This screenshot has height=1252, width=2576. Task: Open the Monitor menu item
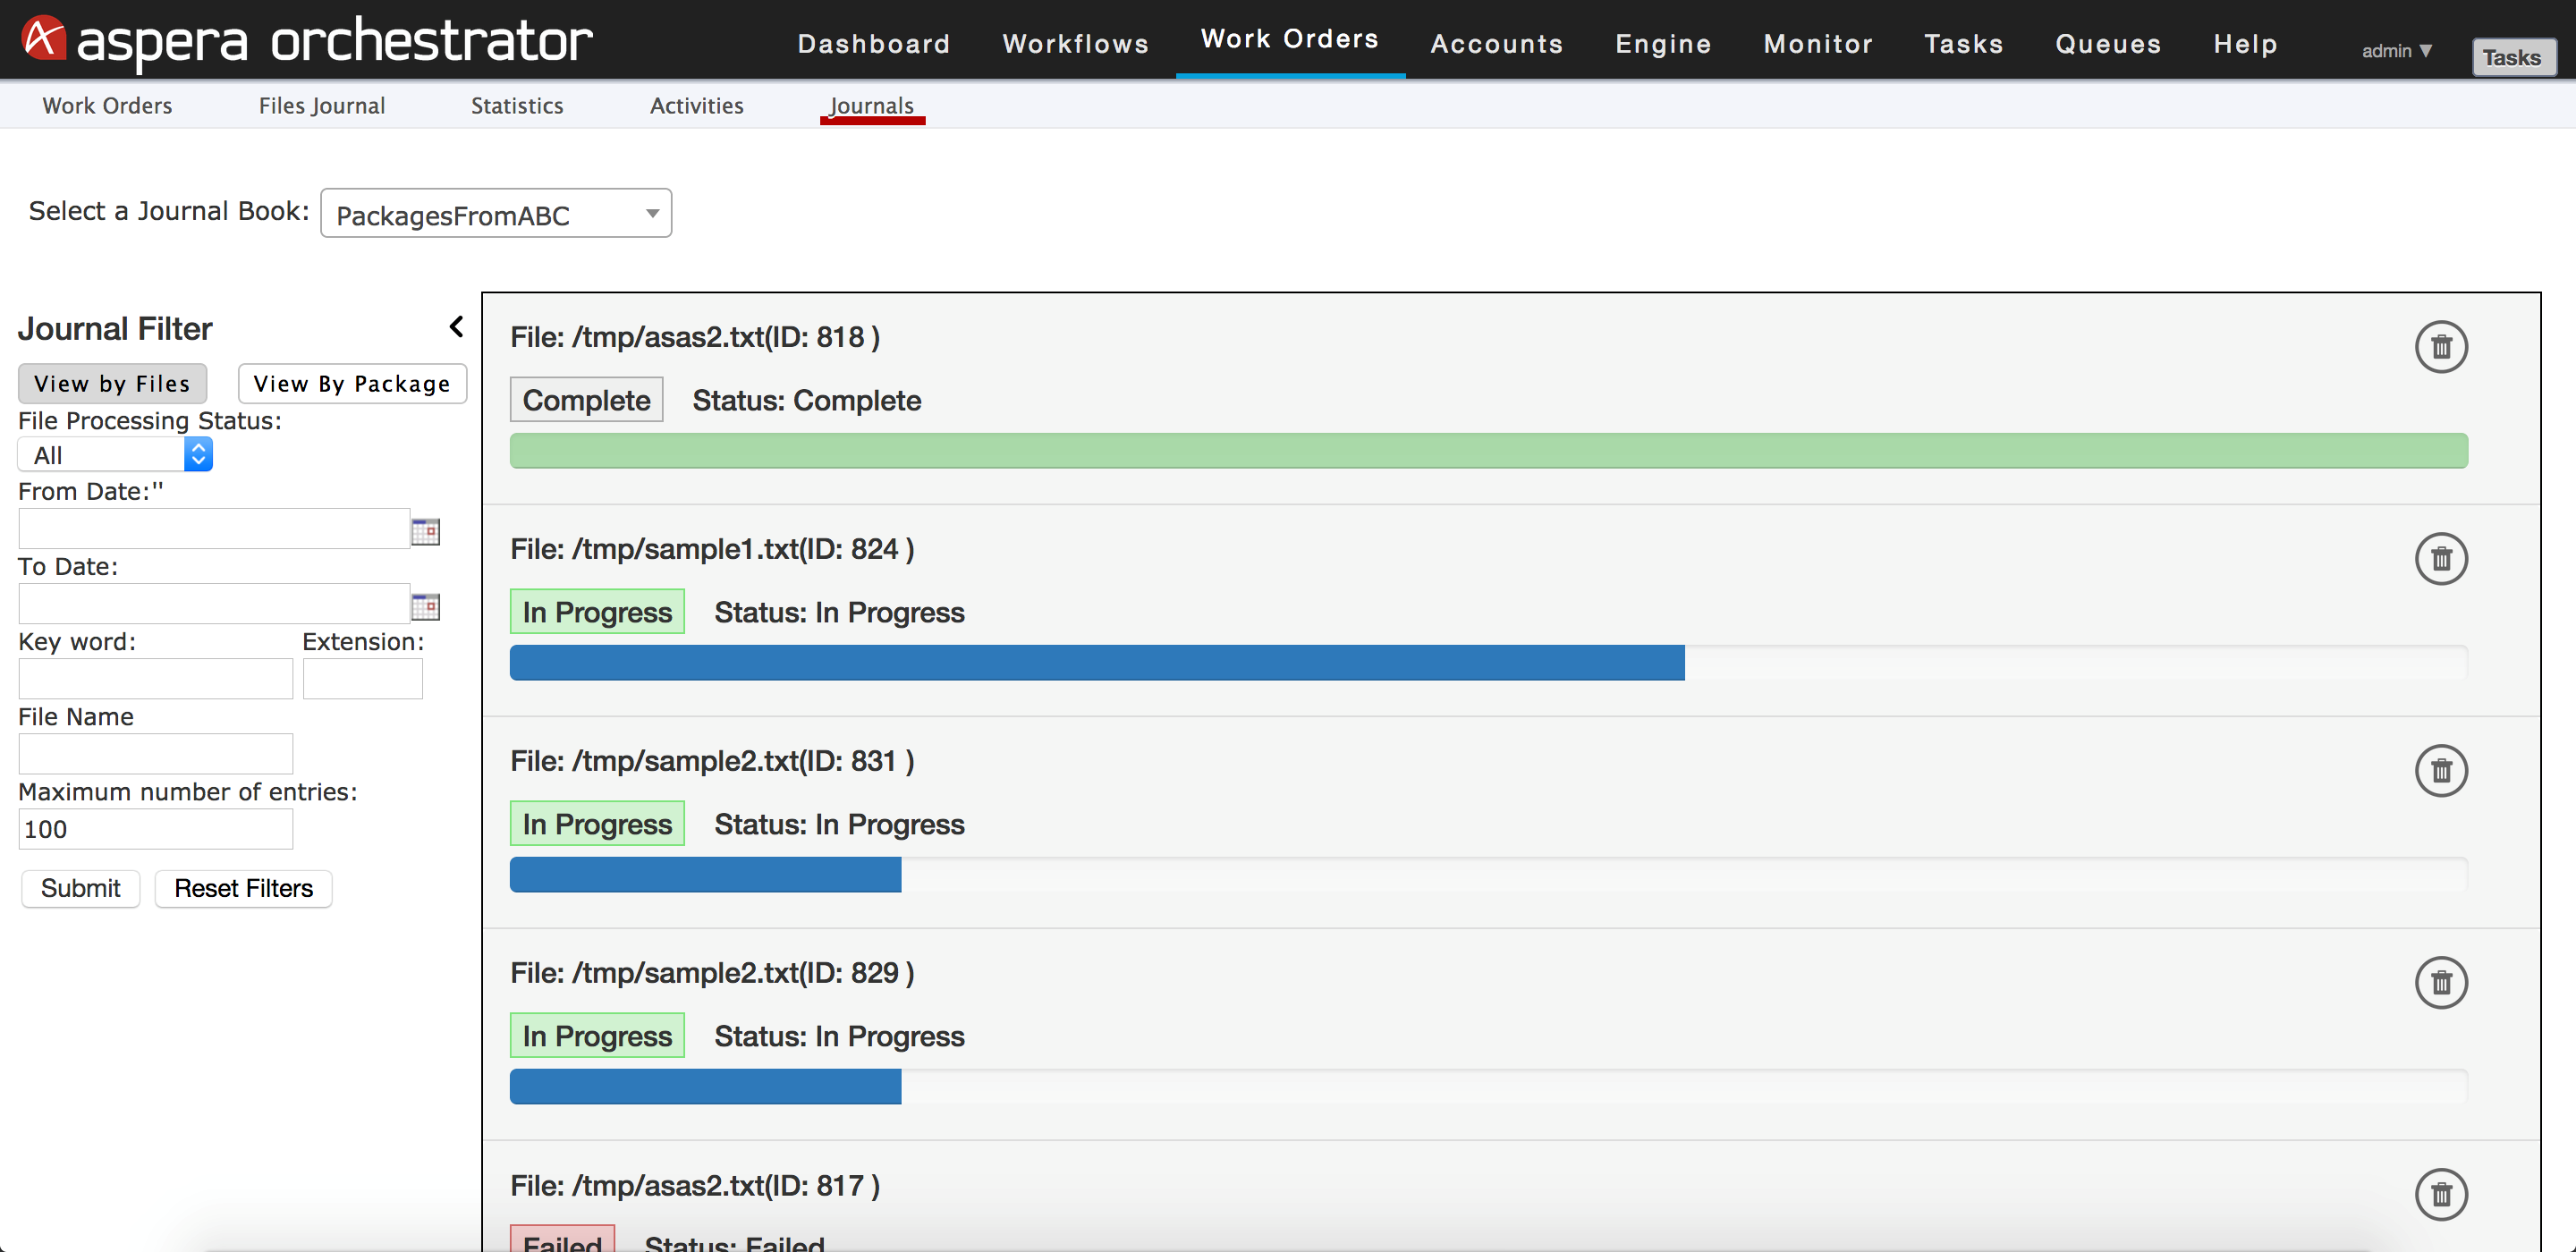(x=1818, y=44)
